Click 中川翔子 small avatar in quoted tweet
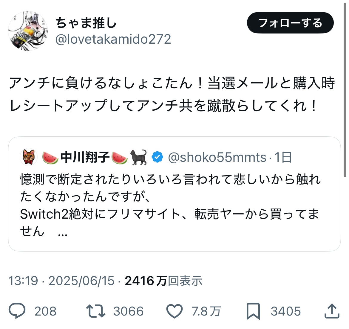The width and height of the screenshot is (349, 329). point(28,157)
